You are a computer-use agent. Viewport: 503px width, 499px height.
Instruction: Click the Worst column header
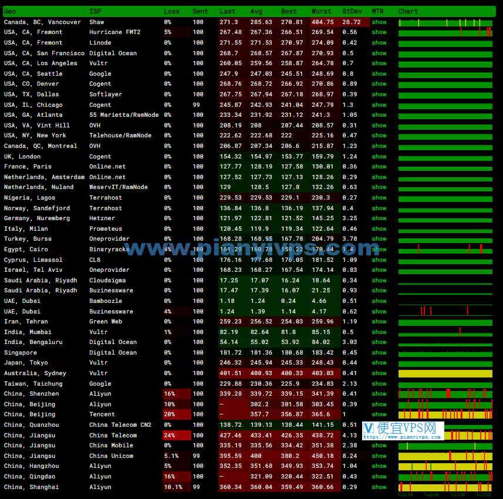[322, 12]
